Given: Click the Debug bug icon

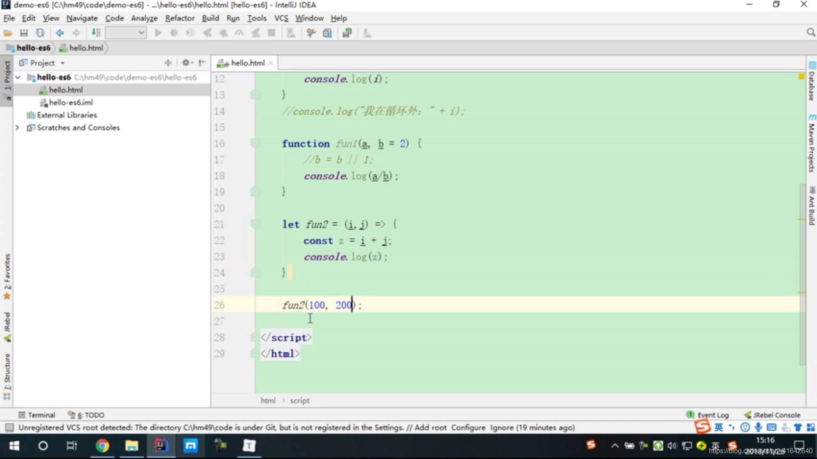Looking at the screenshot, I should coord(174,33).
